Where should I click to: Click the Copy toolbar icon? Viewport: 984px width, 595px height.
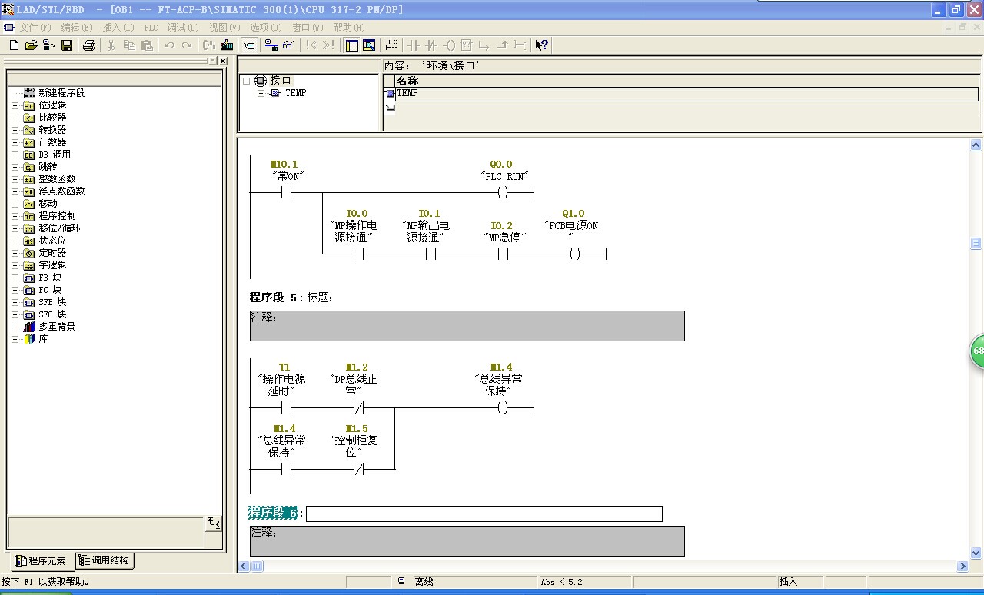(x=129, y=45)
